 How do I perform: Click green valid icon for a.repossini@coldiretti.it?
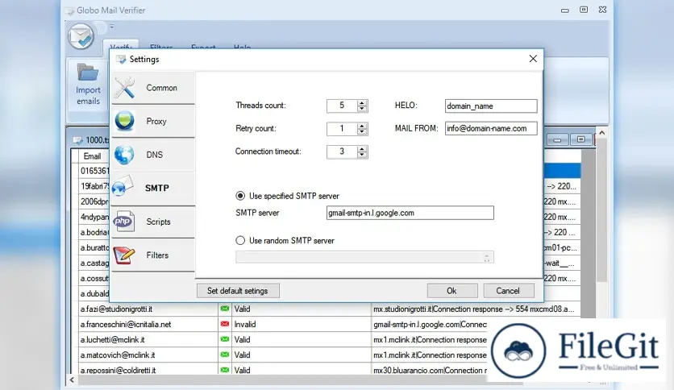[x=224, y=370]
